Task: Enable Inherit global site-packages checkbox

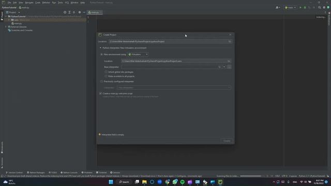Action: click(x=106, y=72)
